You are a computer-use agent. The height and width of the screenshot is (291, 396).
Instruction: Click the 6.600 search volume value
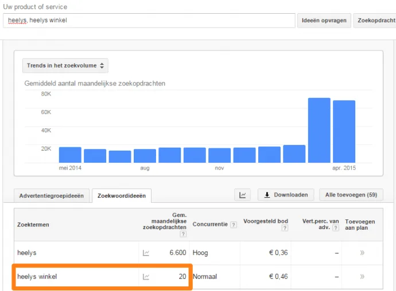pyautogui.click(x=178, y=253)
